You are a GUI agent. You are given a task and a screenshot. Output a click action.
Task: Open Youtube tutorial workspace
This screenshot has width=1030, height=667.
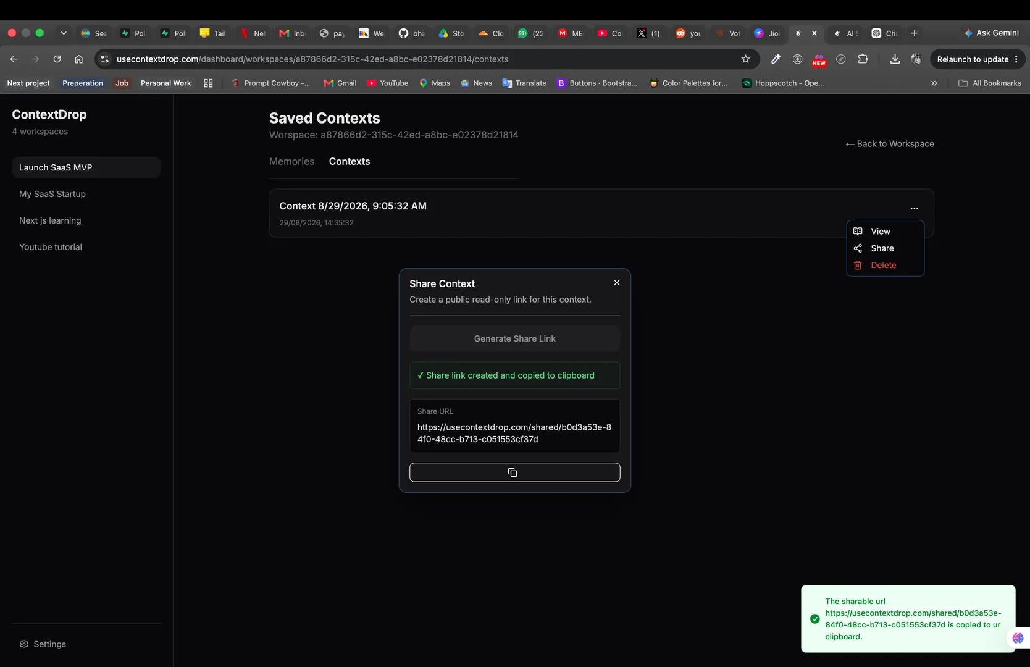coord(86,247)
